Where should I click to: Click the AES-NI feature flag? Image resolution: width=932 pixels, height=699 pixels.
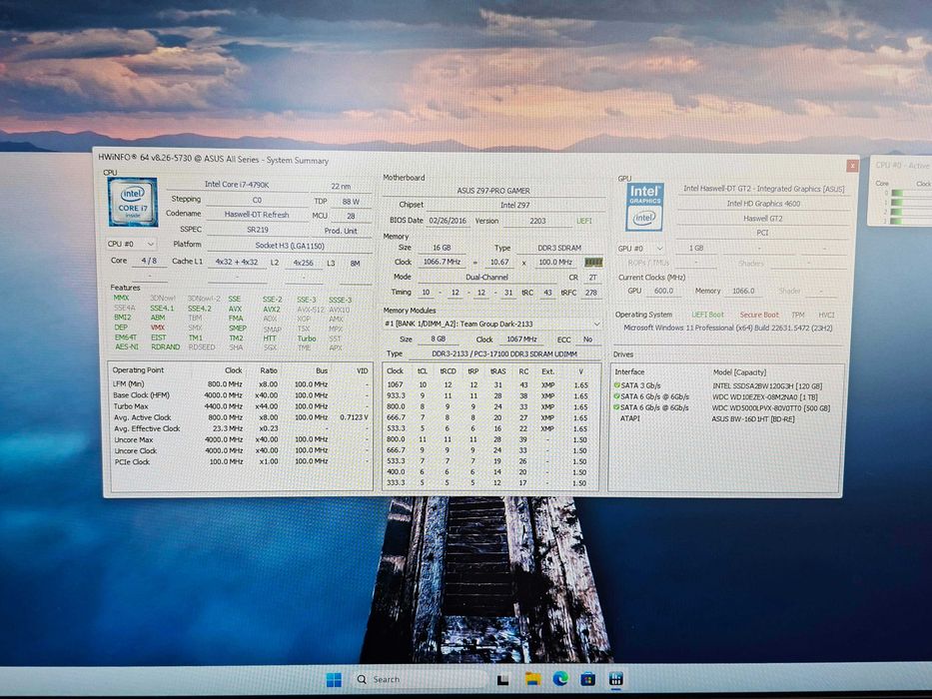point(126,348)
